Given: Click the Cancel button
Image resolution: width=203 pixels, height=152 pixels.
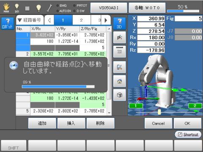Looking at the screenshot, I should pos(158,123).
